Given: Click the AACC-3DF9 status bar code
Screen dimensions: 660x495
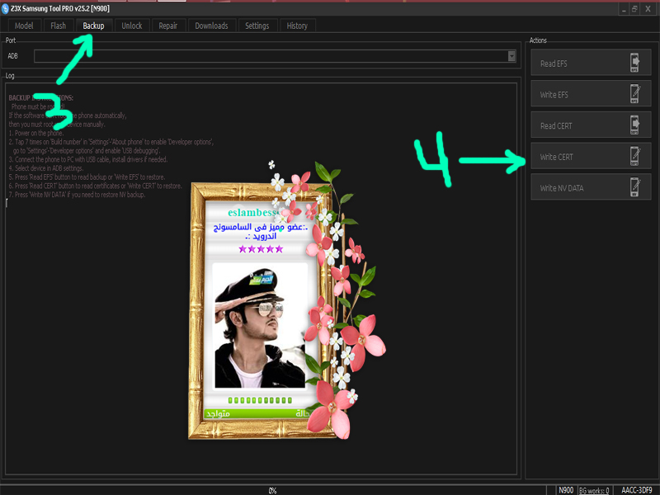Looking at the screenshot, I should pyautogui.click(x=636, y=490).
